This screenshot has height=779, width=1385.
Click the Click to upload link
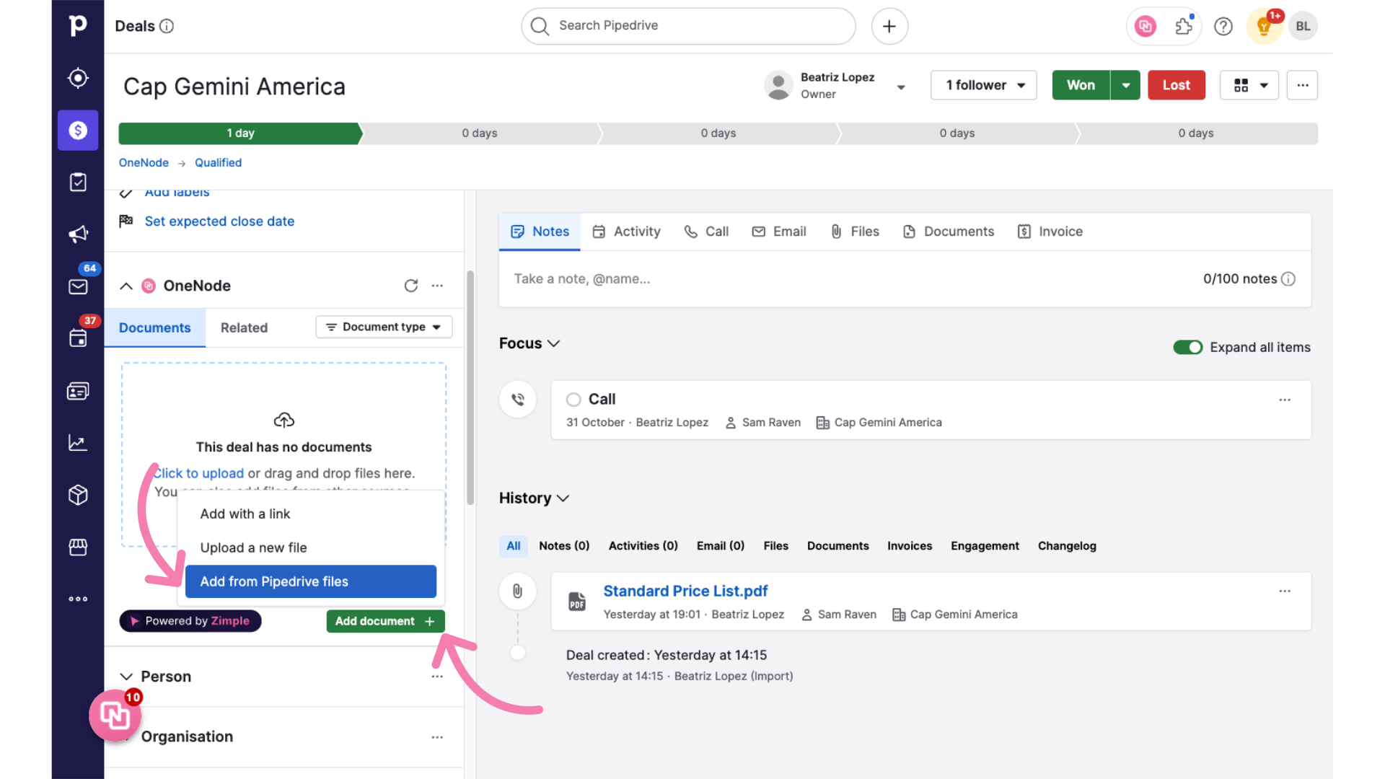pyautogui.click(x=198, y=473)
